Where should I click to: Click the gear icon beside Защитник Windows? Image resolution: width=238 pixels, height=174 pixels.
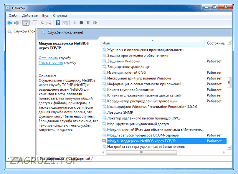click(104, 61)
